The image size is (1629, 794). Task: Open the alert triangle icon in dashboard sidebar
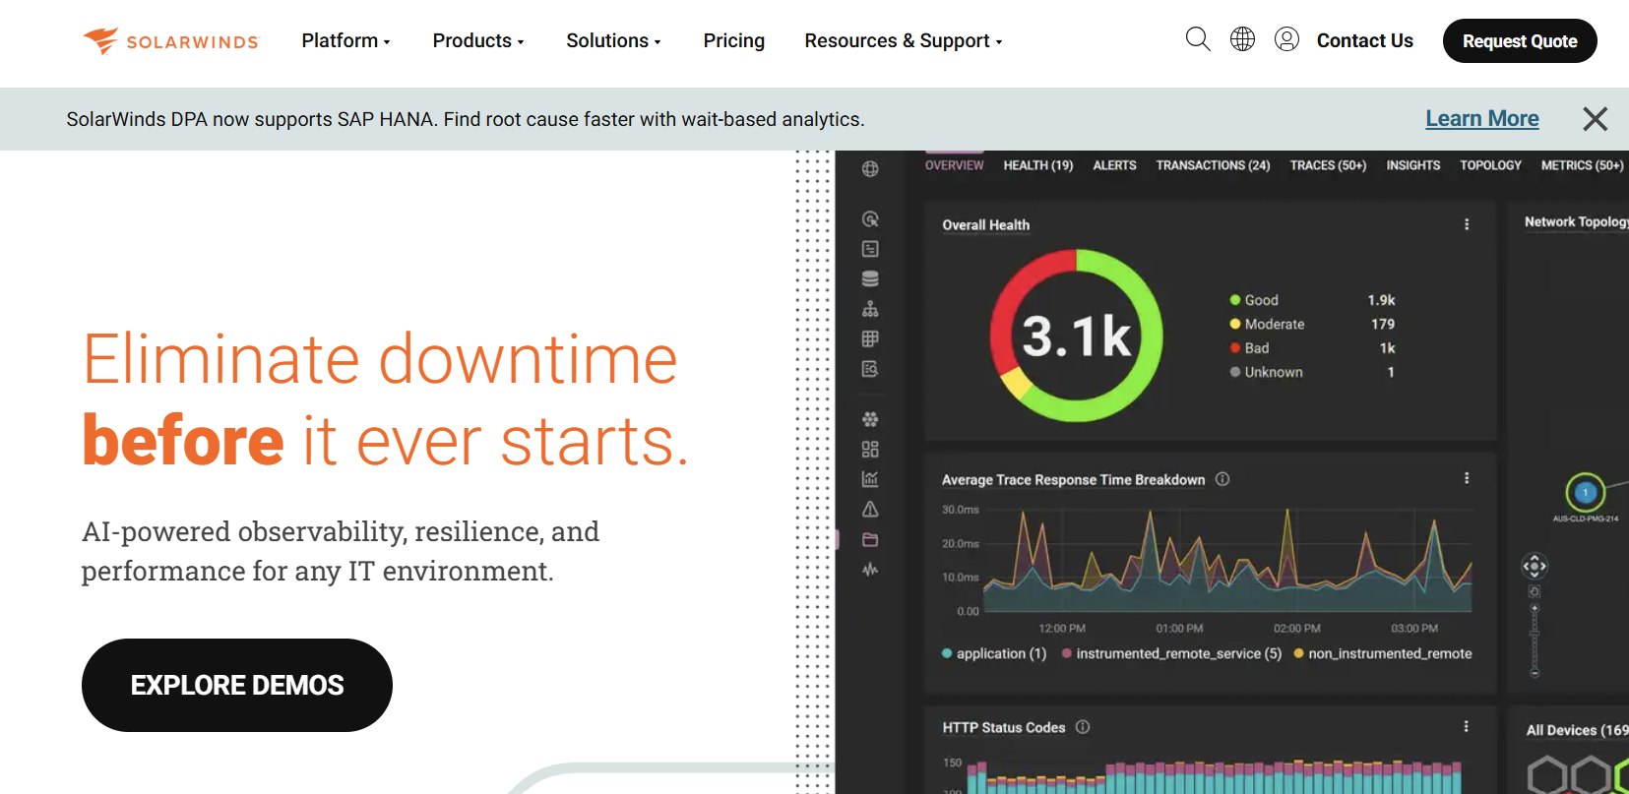click(x=870, y=510)
